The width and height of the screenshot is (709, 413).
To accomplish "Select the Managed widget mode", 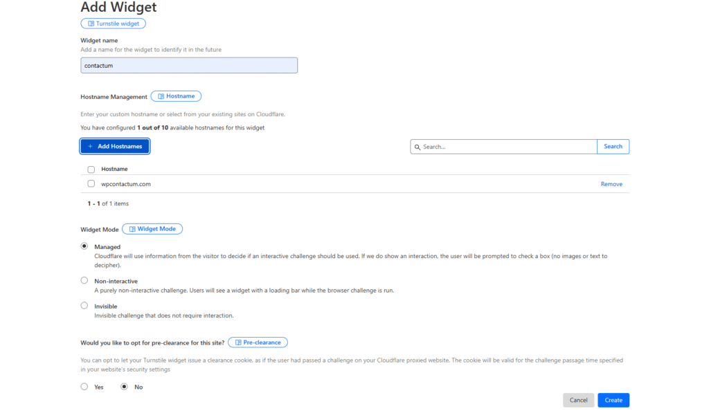I will (x=84, y=246).
